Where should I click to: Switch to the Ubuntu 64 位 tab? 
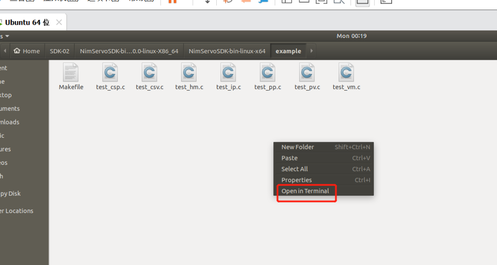(27, 23)
